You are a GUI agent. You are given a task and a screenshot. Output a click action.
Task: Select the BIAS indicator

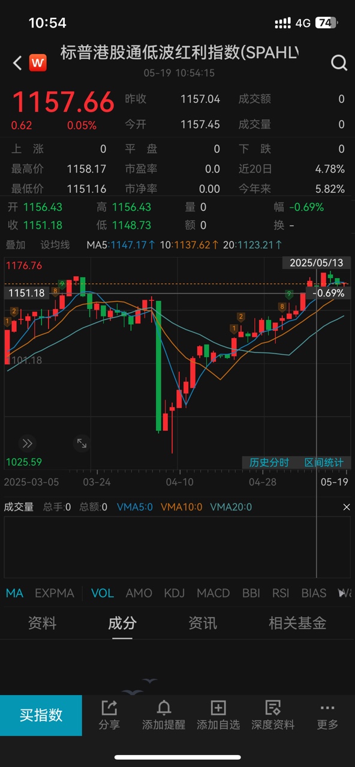(314, 593)
